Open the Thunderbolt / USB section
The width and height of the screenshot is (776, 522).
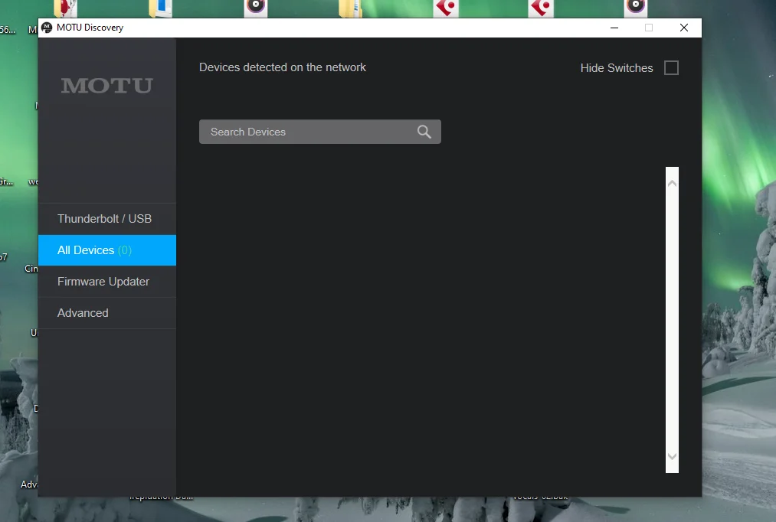107,219
